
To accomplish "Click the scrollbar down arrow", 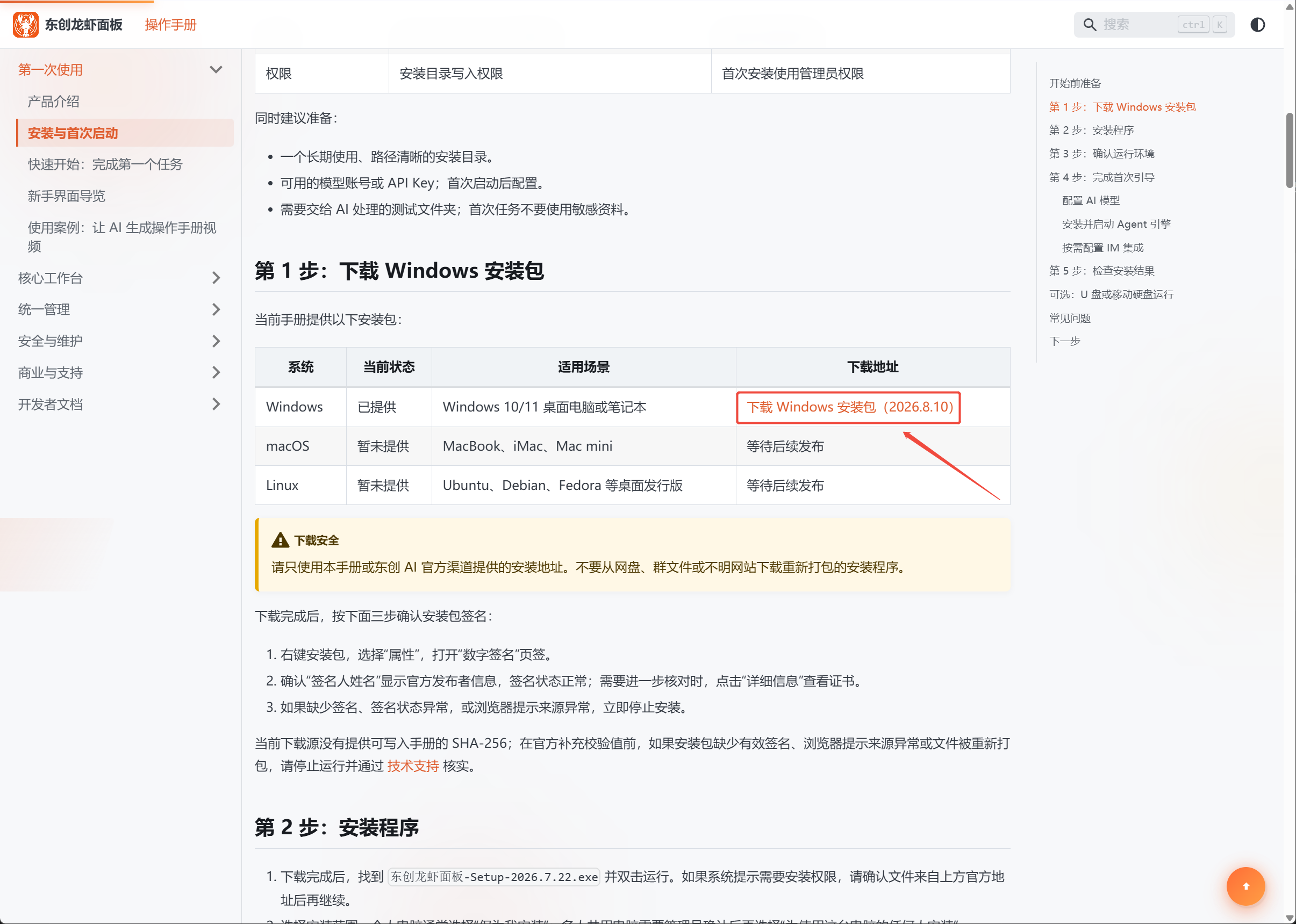I will [x=1290, y=917].
